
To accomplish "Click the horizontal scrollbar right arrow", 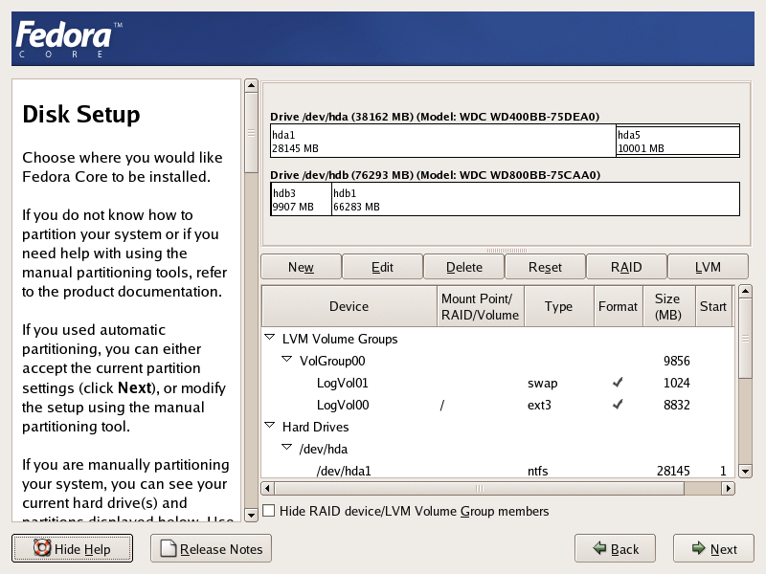I will pos(729,488).
